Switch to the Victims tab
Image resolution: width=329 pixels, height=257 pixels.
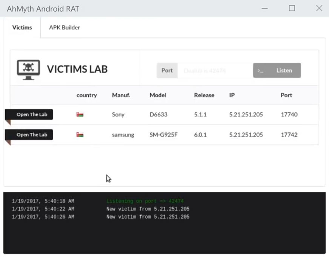22,28
